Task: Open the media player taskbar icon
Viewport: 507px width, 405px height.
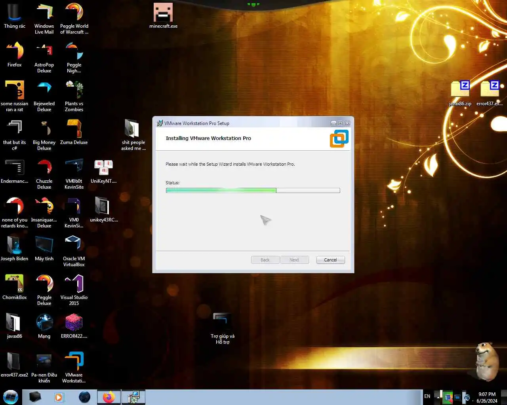Action: [59, 397]
